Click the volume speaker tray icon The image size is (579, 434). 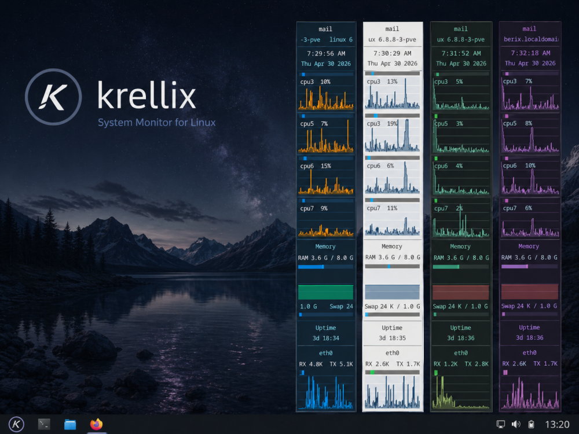point(516,424)
